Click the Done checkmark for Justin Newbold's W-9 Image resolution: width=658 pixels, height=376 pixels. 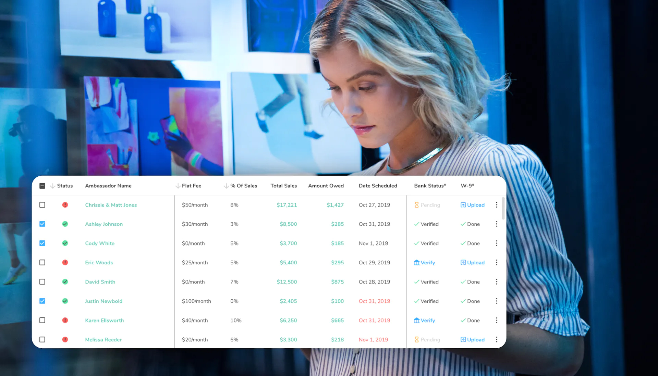point(463,301)
